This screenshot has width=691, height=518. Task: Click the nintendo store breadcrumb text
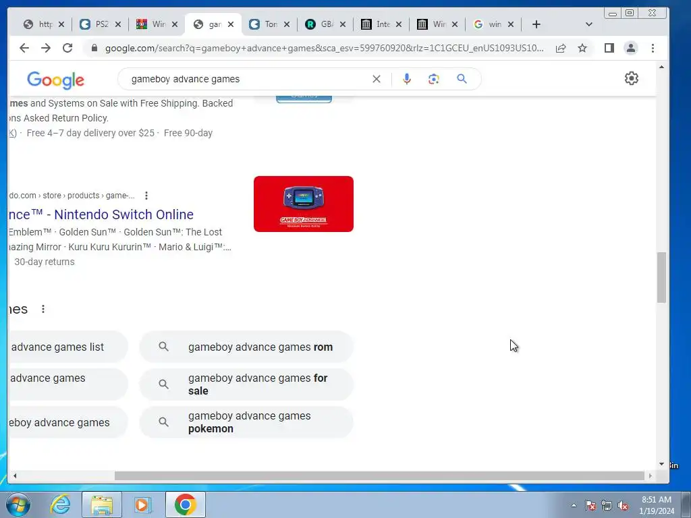[72, 196]
